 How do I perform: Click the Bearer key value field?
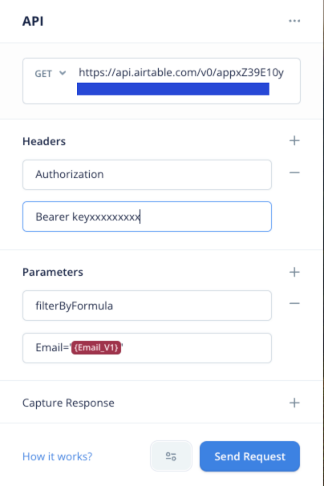(147, 217)
